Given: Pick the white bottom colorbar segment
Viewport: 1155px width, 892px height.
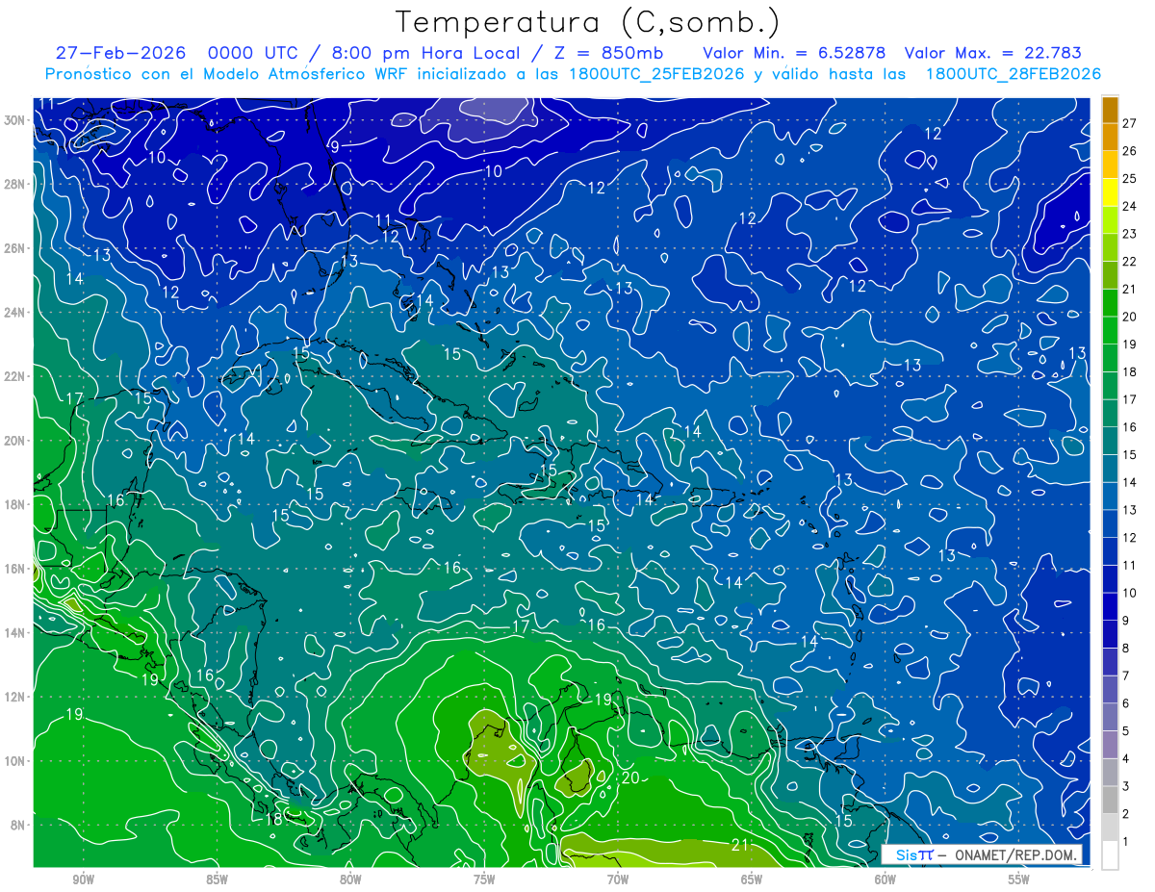Looking at the screenshot, I should [1110, 855].
